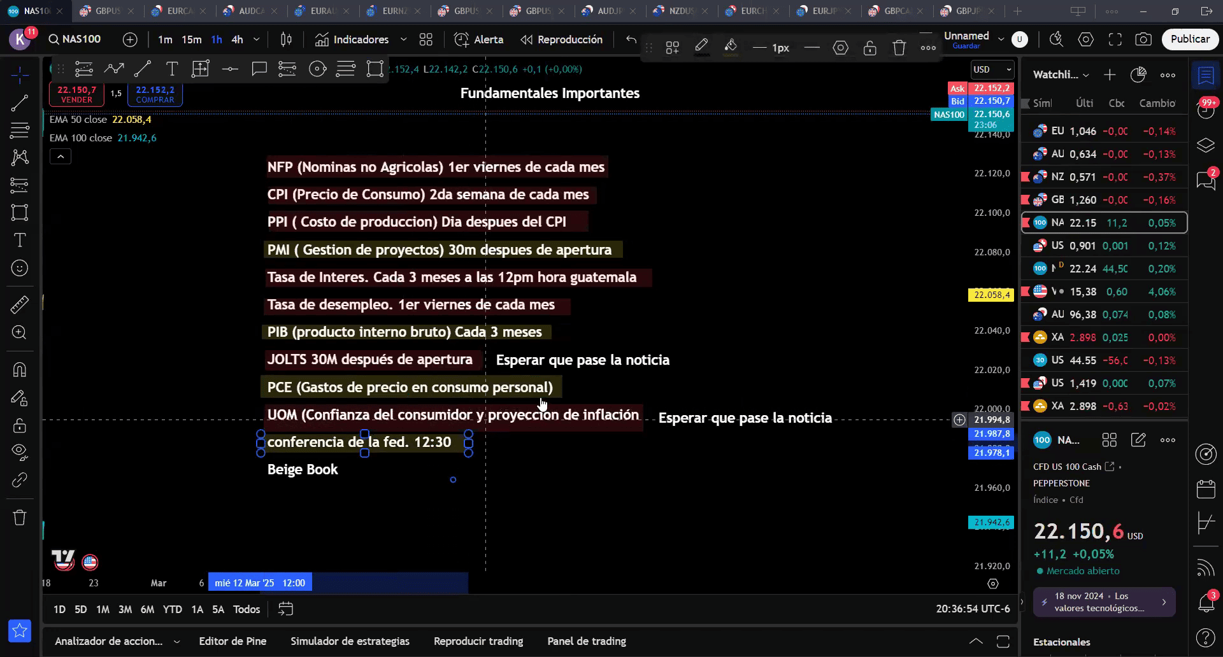Open the Alerta button
The image size is (1223, 657).
(x=479, y=39)
